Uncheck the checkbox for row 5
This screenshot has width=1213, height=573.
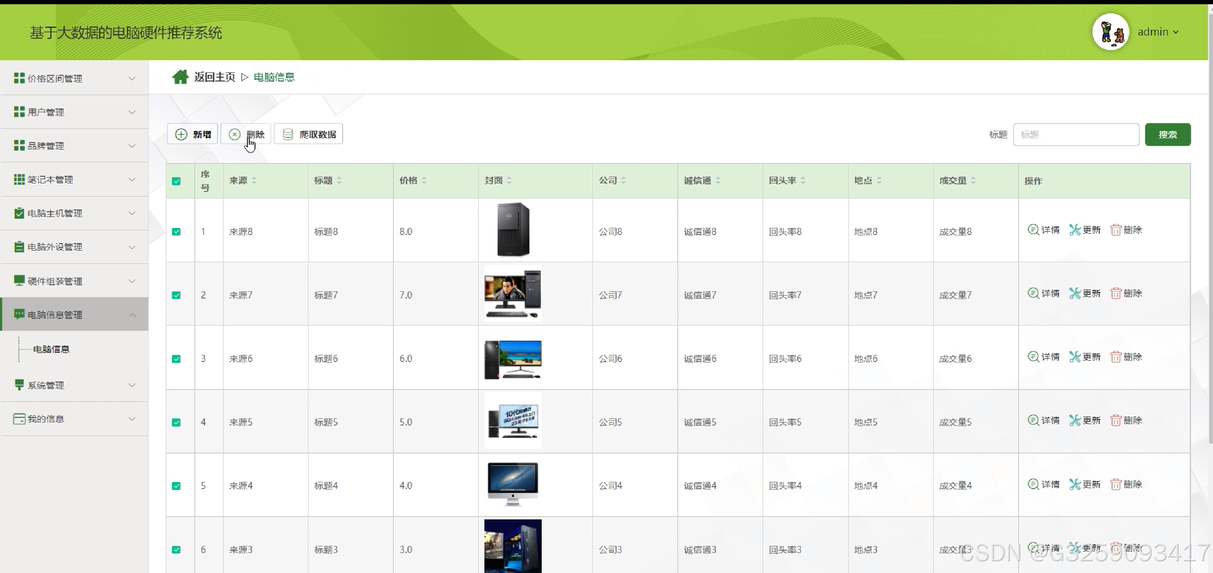[x=176, y=486]
